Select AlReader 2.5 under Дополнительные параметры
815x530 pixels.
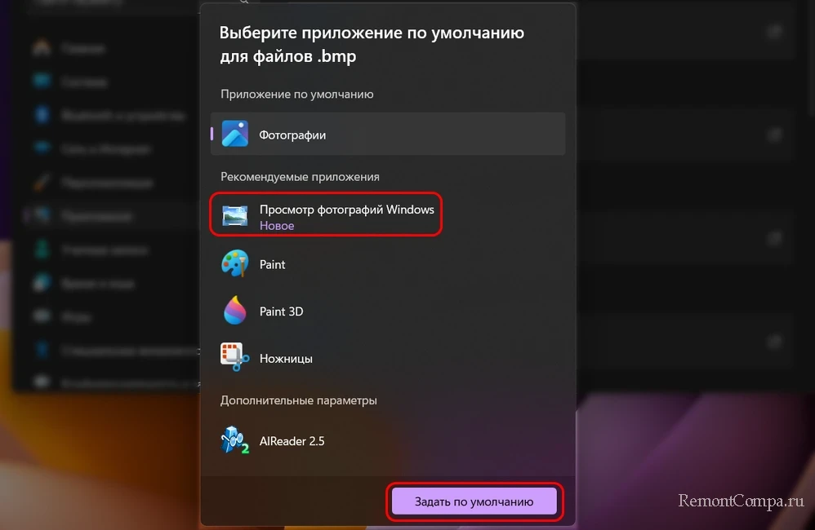[x=388, y=440]
